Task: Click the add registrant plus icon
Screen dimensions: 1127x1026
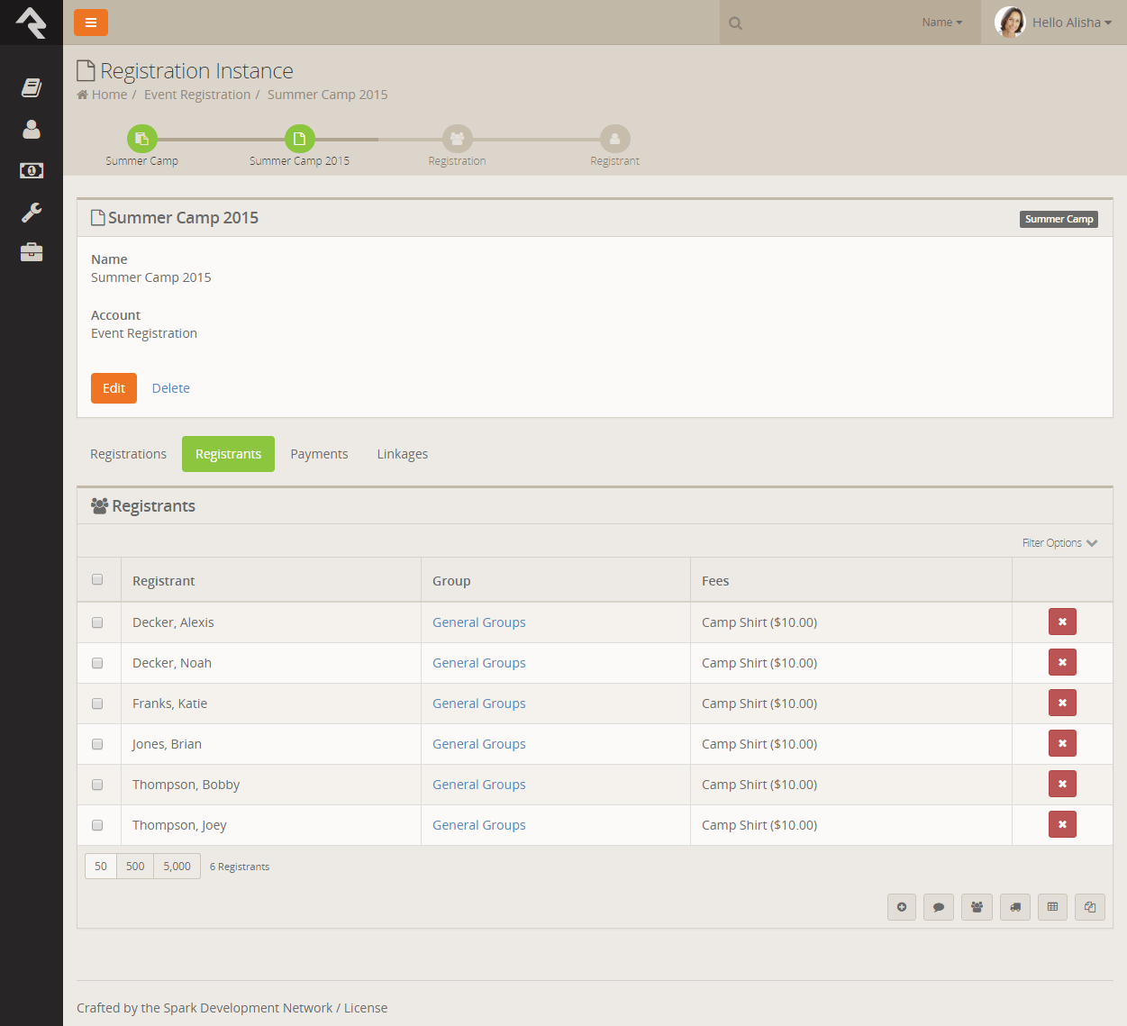Action: (x=901, y=907)
